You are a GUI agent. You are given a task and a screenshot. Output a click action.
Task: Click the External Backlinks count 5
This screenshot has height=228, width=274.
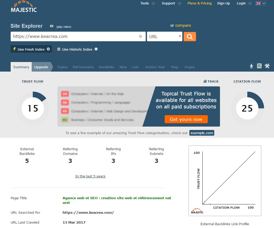27,161
